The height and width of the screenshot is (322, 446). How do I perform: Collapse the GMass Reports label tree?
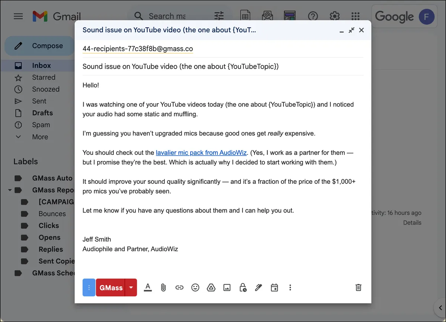[10, 190]
